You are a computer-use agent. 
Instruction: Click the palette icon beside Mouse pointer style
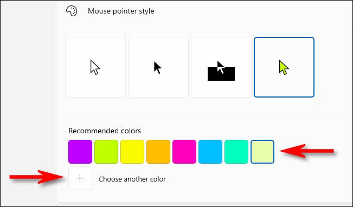72,11
